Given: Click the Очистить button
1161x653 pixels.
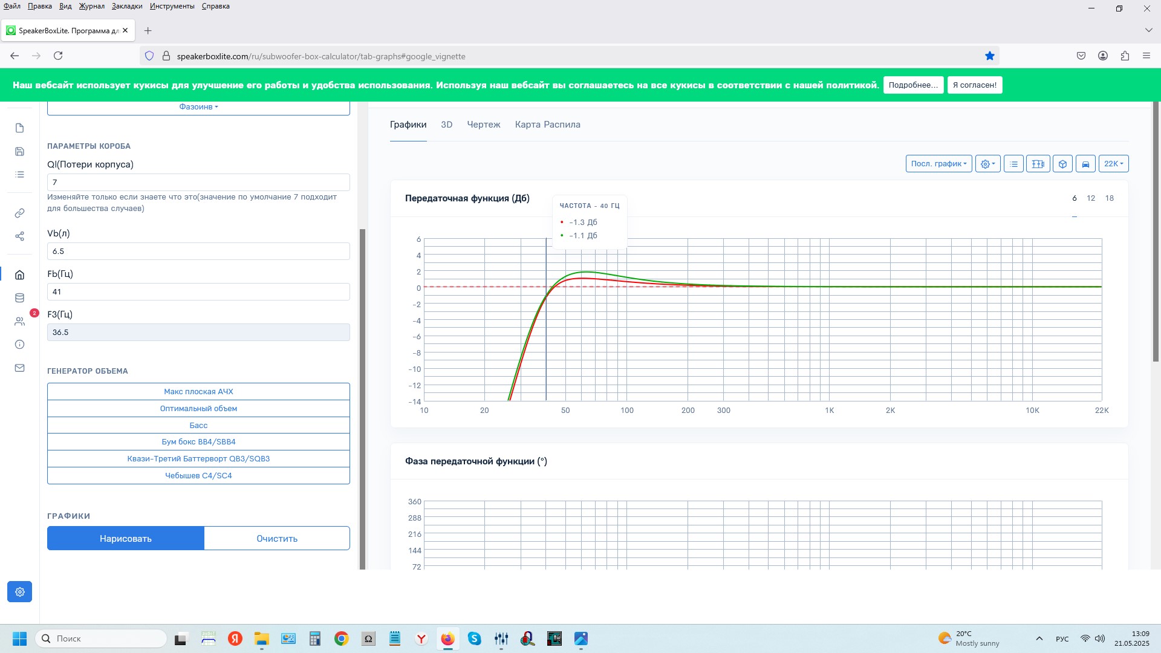Looking at the screenshot, I should (277, 538).
